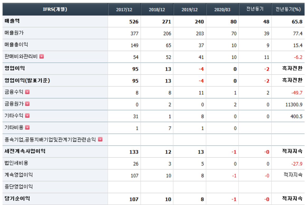Viewport: 307px width, 205px height.
Task: Click the 매출총이익 row label
Action: point(16,45)
